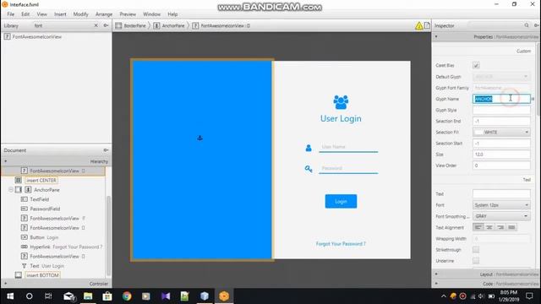Set text alignment to justify
This screenshot has width=541, height=304.
(x=511, y=227)
